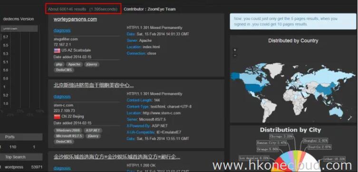Click IP address 72.167.2.1

click(62, 45)
